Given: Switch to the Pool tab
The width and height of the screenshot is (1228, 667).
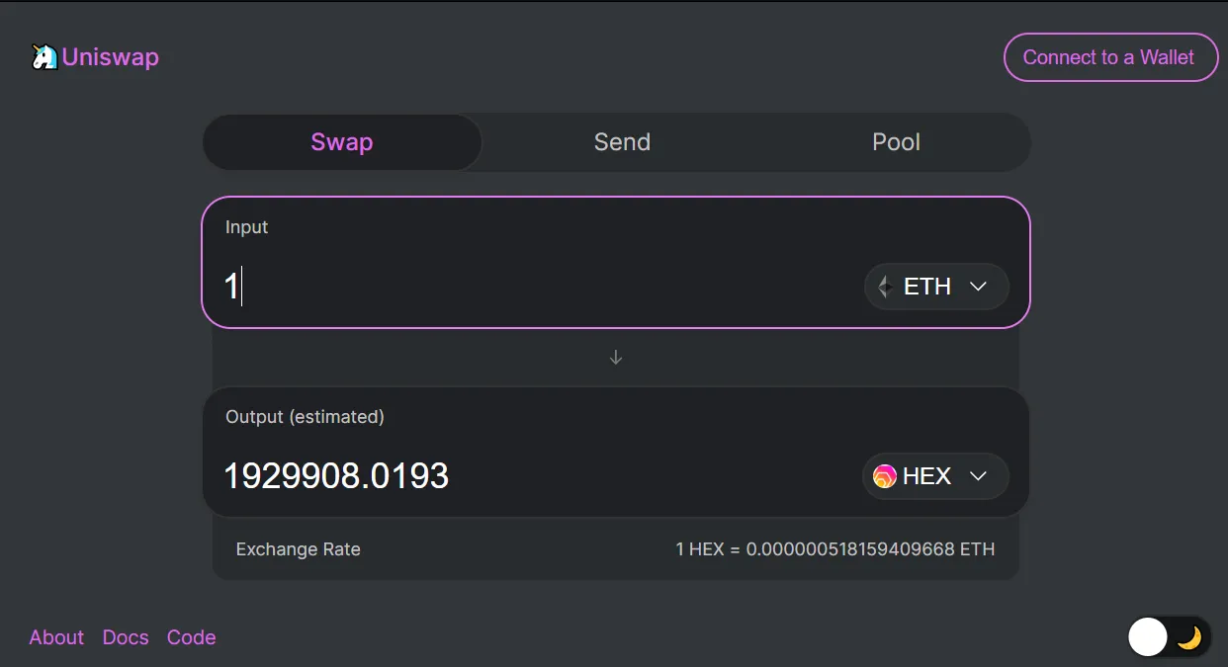Looking at the screenshot, I should (897, 142).
